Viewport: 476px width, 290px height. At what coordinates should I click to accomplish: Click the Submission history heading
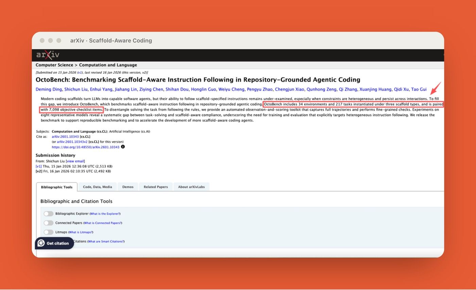55,155
